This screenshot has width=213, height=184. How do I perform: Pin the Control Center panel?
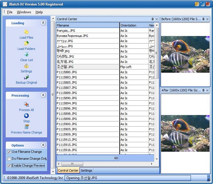pos(152,19)
